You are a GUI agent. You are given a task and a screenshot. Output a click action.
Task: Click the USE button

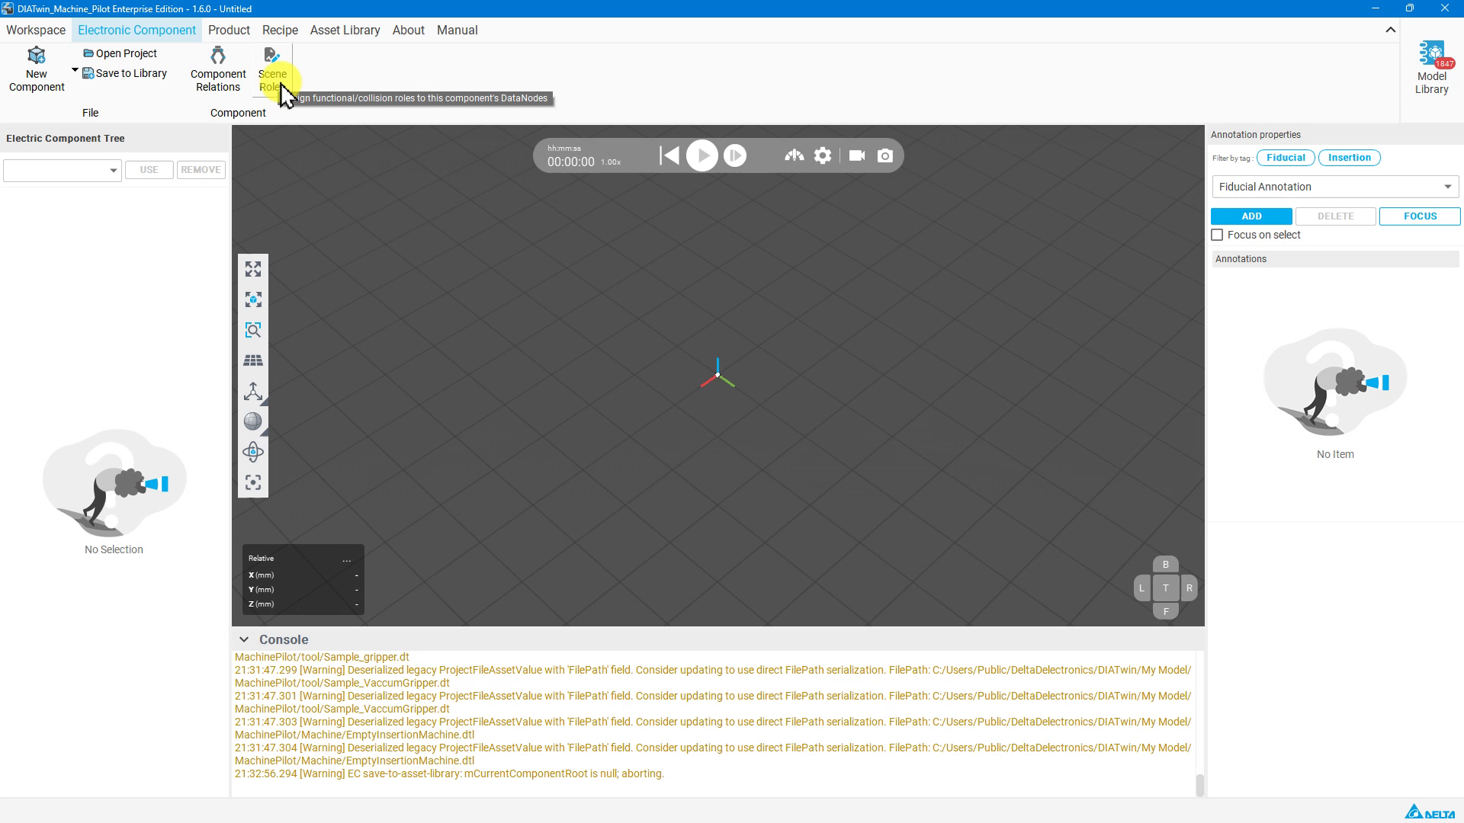point(149,170)
